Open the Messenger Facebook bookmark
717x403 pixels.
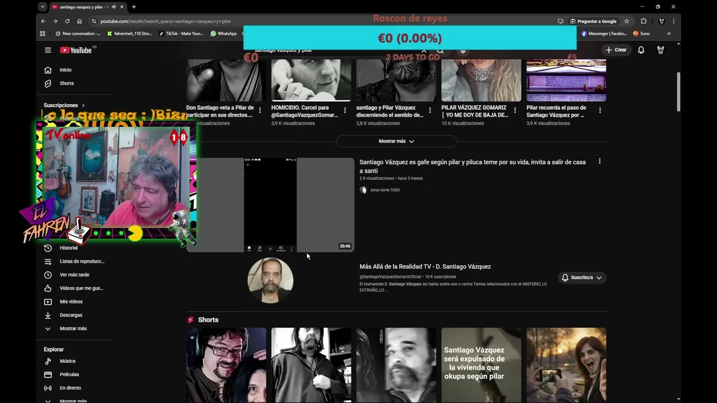click(604, 34)
